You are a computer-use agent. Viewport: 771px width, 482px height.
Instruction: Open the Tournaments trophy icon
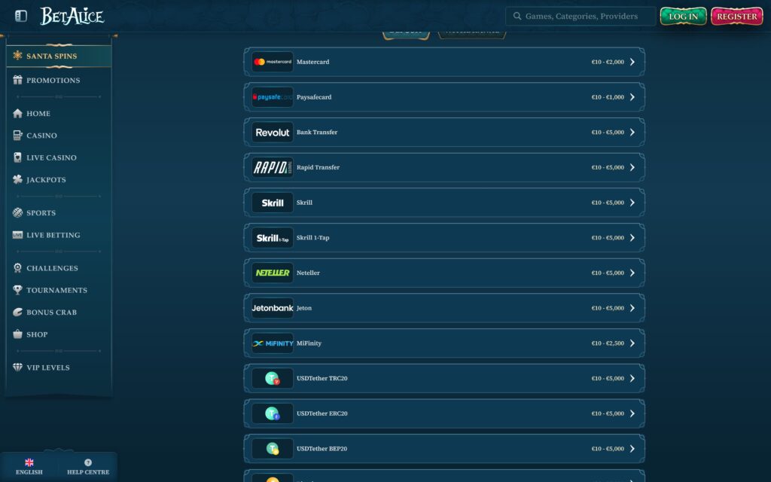(18, 290)
